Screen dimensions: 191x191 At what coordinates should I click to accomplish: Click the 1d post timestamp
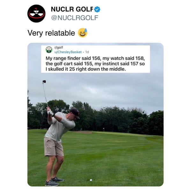point(87,52)
